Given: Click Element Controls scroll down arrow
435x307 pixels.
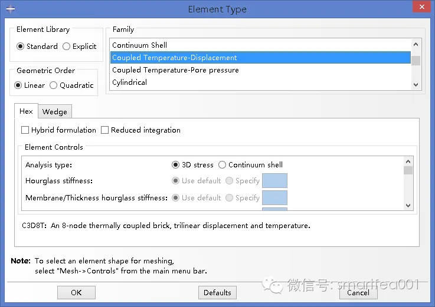Looking at the screenshot, I should (408, 205).
